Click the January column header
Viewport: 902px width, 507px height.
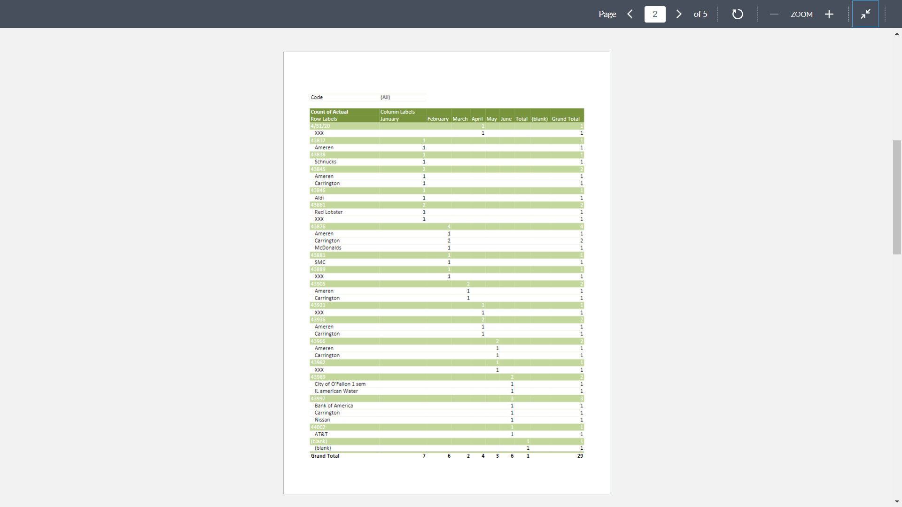coord(389,119)
